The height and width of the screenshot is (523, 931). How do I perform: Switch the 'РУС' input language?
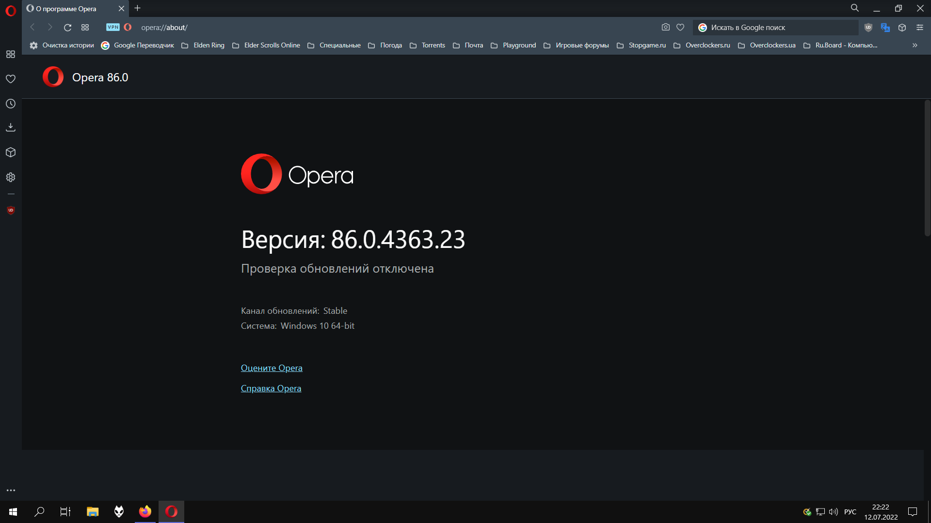click(x=850, y=512)
